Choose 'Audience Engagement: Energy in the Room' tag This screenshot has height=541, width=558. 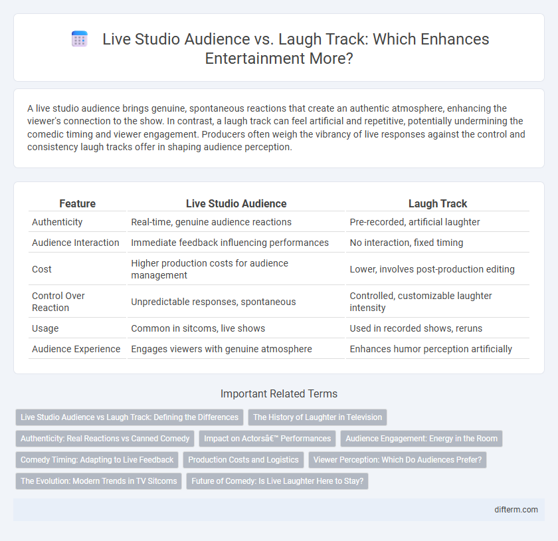pos(421,439)
